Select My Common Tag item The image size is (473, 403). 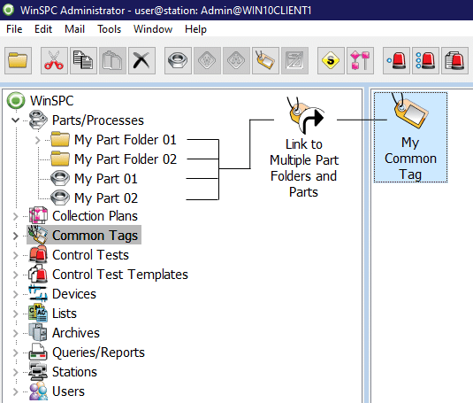coord(410,137)
